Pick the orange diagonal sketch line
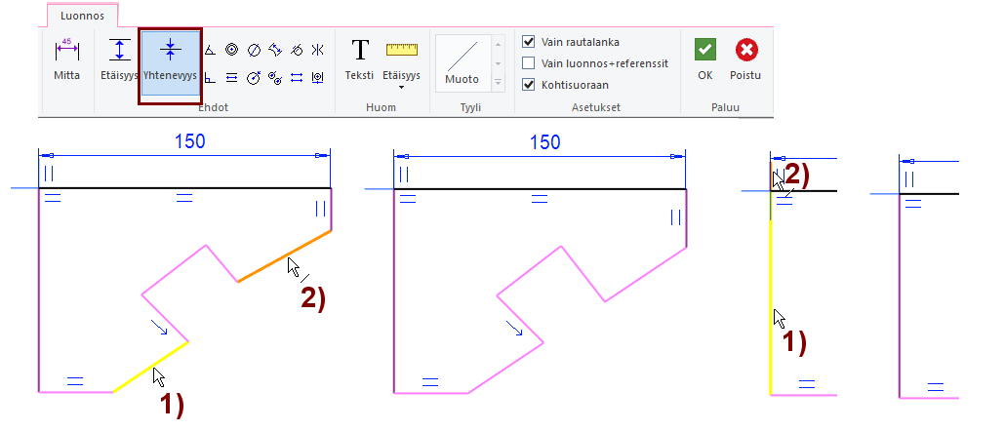The width and height of the screenshot is (1005, 431). 285,255
